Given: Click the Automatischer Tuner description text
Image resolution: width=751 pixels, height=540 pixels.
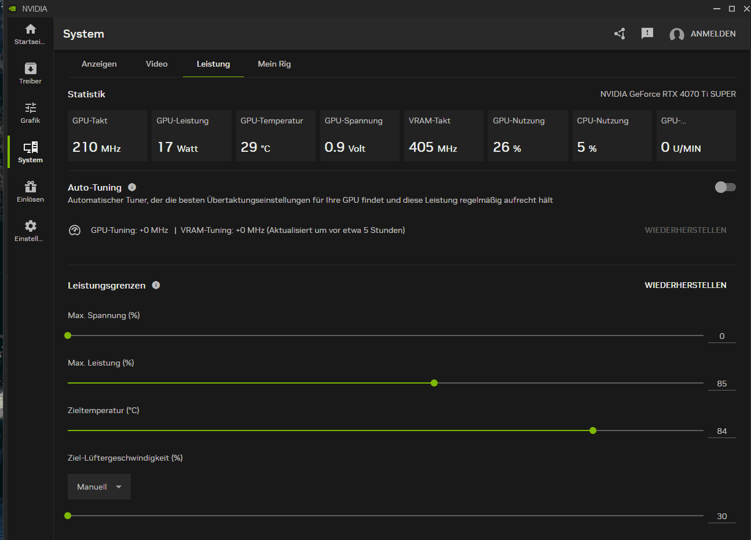Looking at the screenshot, I should pyautogui.click(x=310, y=200).
